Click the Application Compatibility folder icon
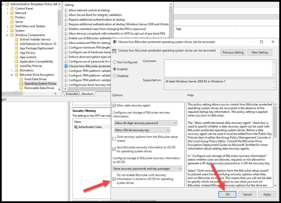Viewport: 281px width, 203px height. 16,61
